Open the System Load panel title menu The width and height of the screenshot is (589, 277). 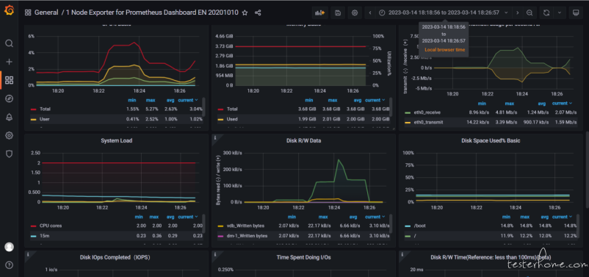[x=117, y=140]
